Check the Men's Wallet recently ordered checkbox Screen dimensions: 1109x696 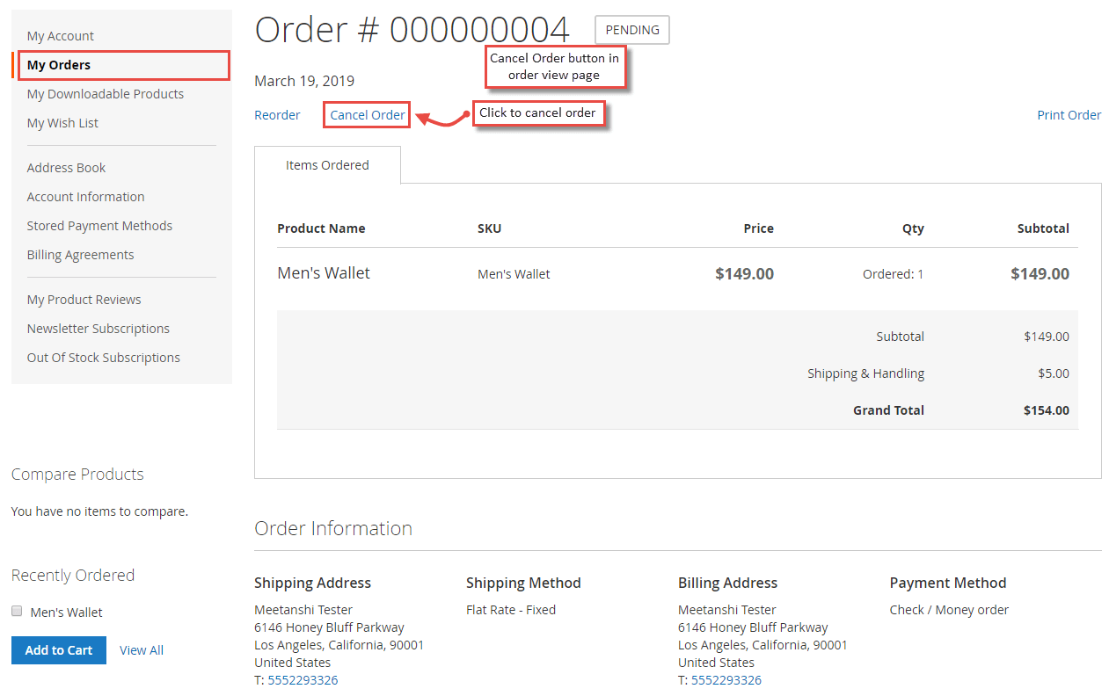[x=17, y=611]
